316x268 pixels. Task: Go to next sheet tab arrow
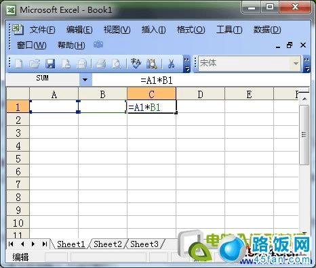tap(33, 244)
